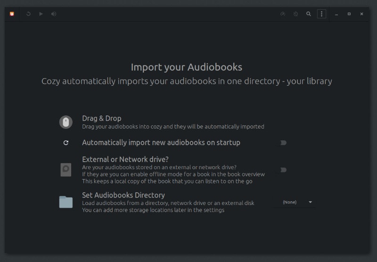Click the refresh icon beside automatic import
The width and height of the screenshot is (377, 262).
(x=66, y=143)
